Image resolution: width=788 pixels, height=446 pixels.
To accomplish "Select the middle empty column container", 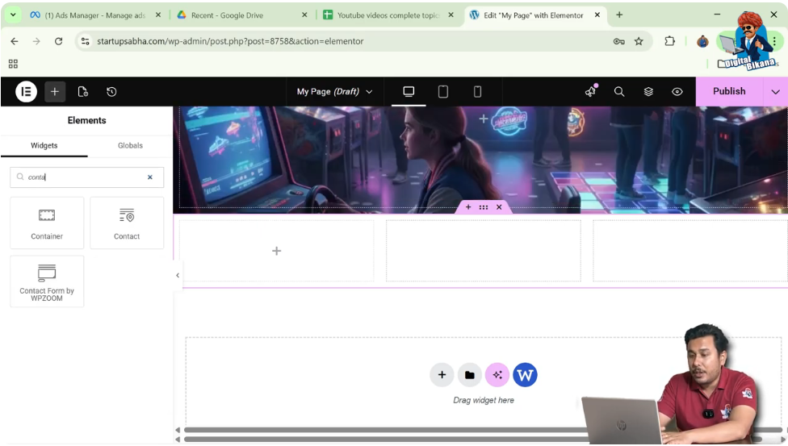I will click(x=484, y=251).
